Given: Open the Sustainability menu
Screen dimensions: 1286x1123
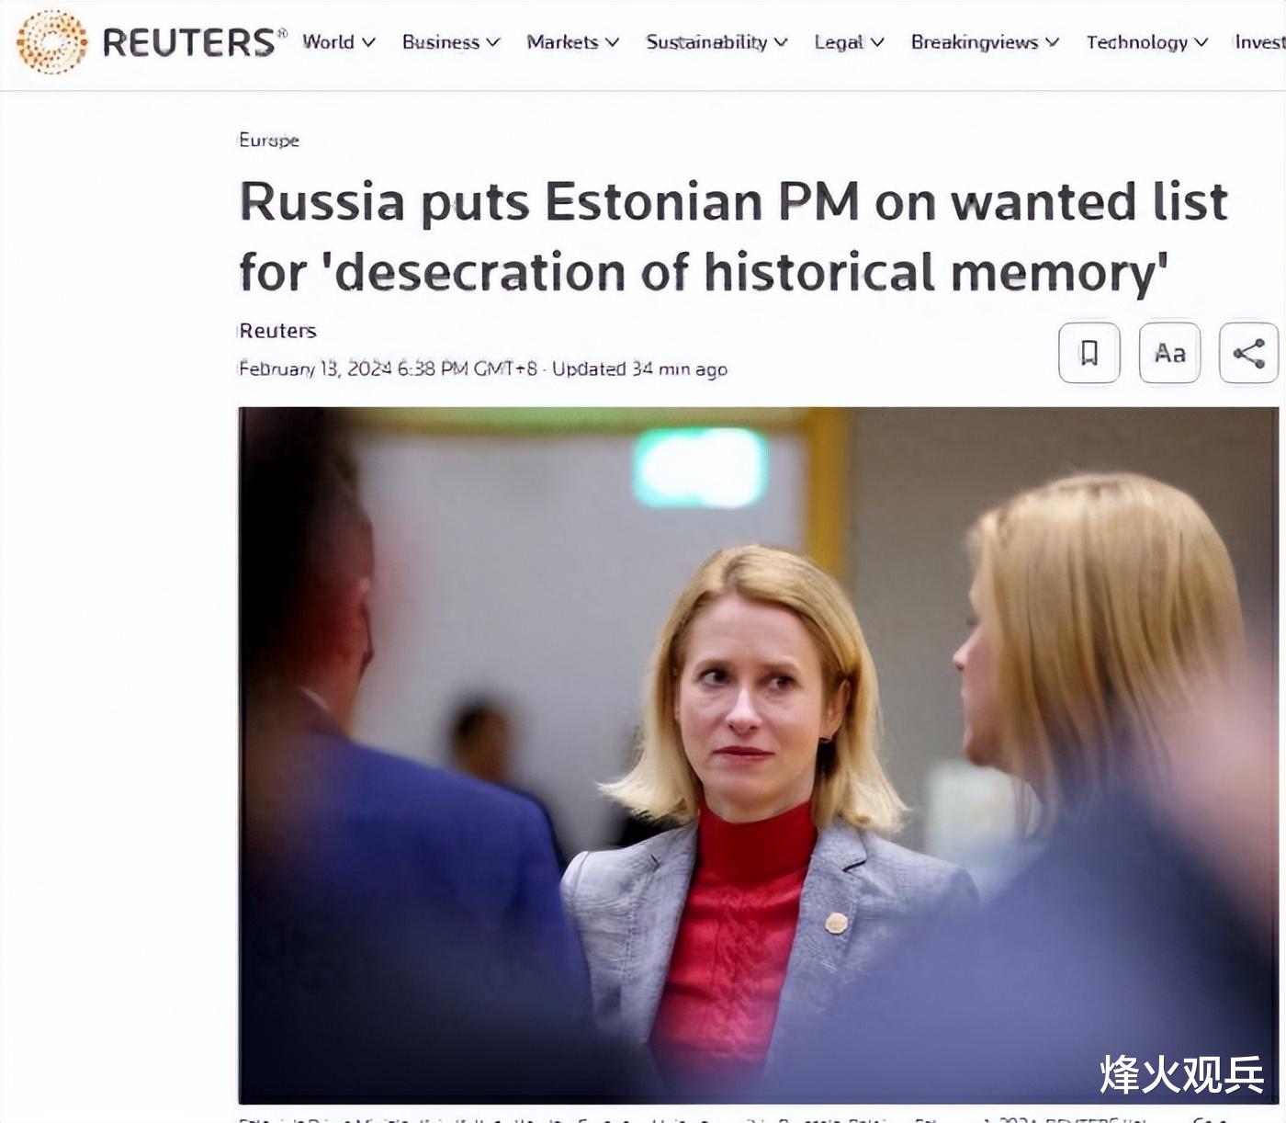Looking at the screenshot, I should tap(716, 42).
